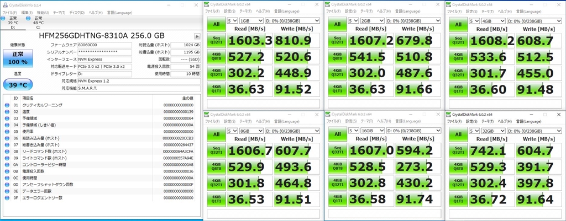Click the 総書込量 value 1195 GB
The width and height of the screenshot is (566, 221).
pyautogui.click(x=185, y=52)
